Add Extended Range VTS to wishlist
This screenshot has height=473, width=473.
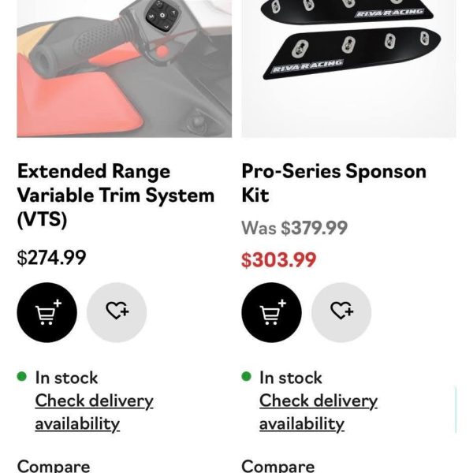(117, 312)
